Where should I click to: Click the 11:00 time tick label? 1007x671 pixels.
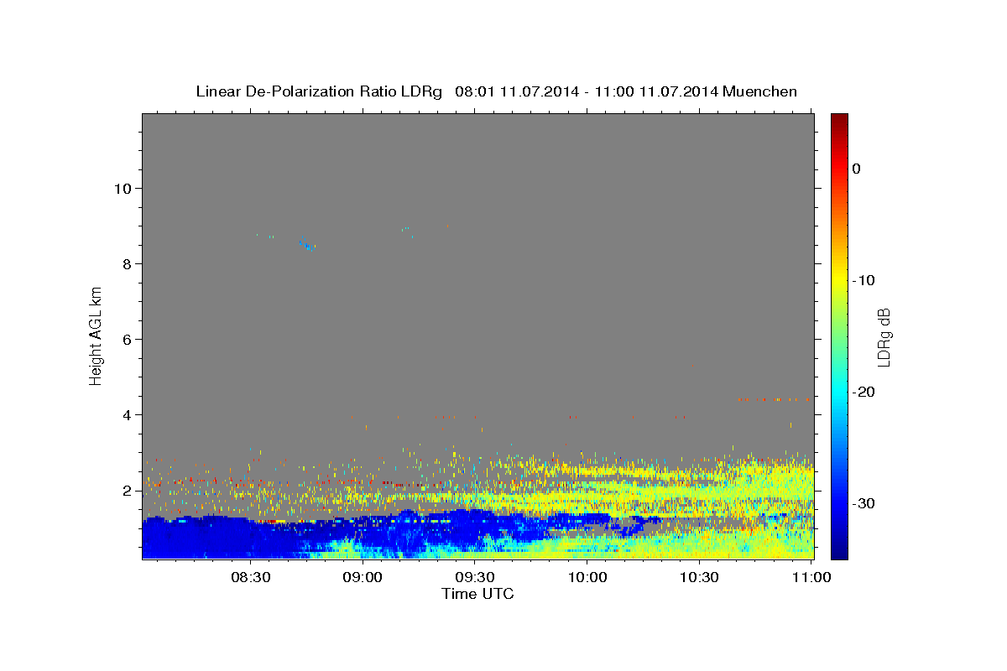click(811, 577)
